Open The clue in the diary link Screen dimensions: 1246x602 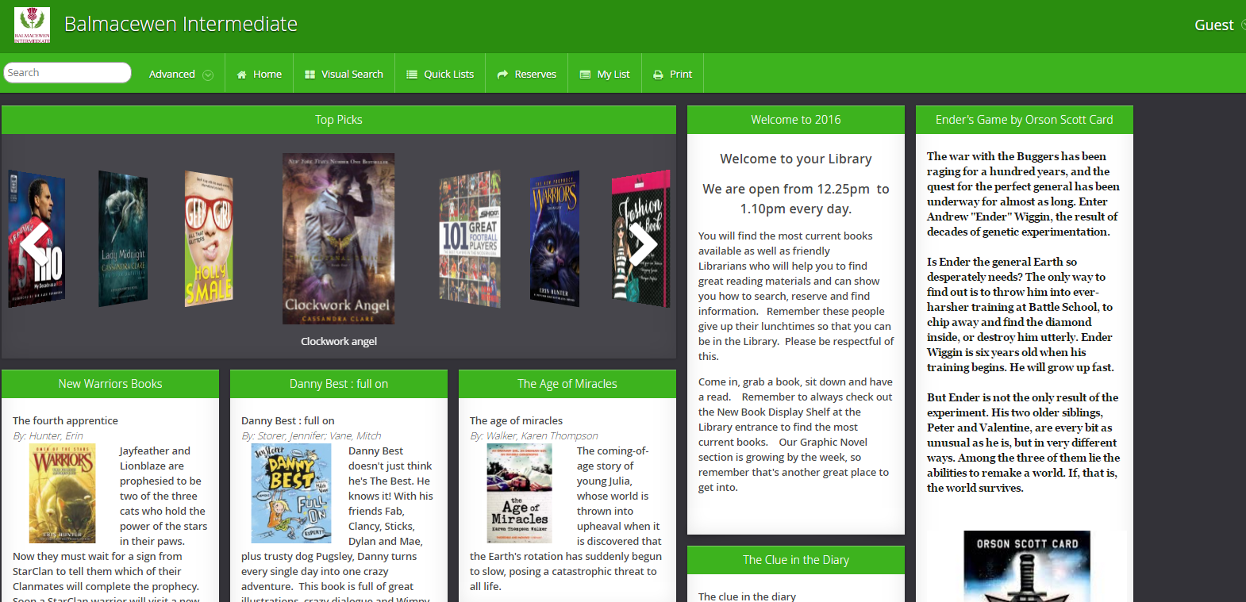tap(747, 596)
